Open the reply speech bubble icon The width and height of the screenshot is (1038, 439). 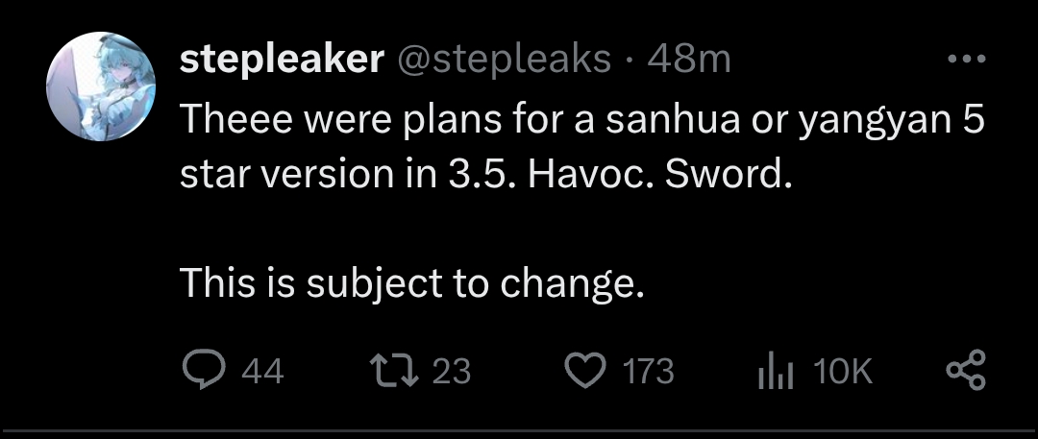(x=201, y=371)
